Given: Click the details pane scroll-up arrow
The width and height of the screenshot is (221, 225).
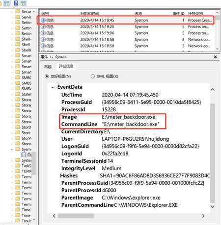Looking at the screenshot, I should pyautogui.click(x=213, y=90).
